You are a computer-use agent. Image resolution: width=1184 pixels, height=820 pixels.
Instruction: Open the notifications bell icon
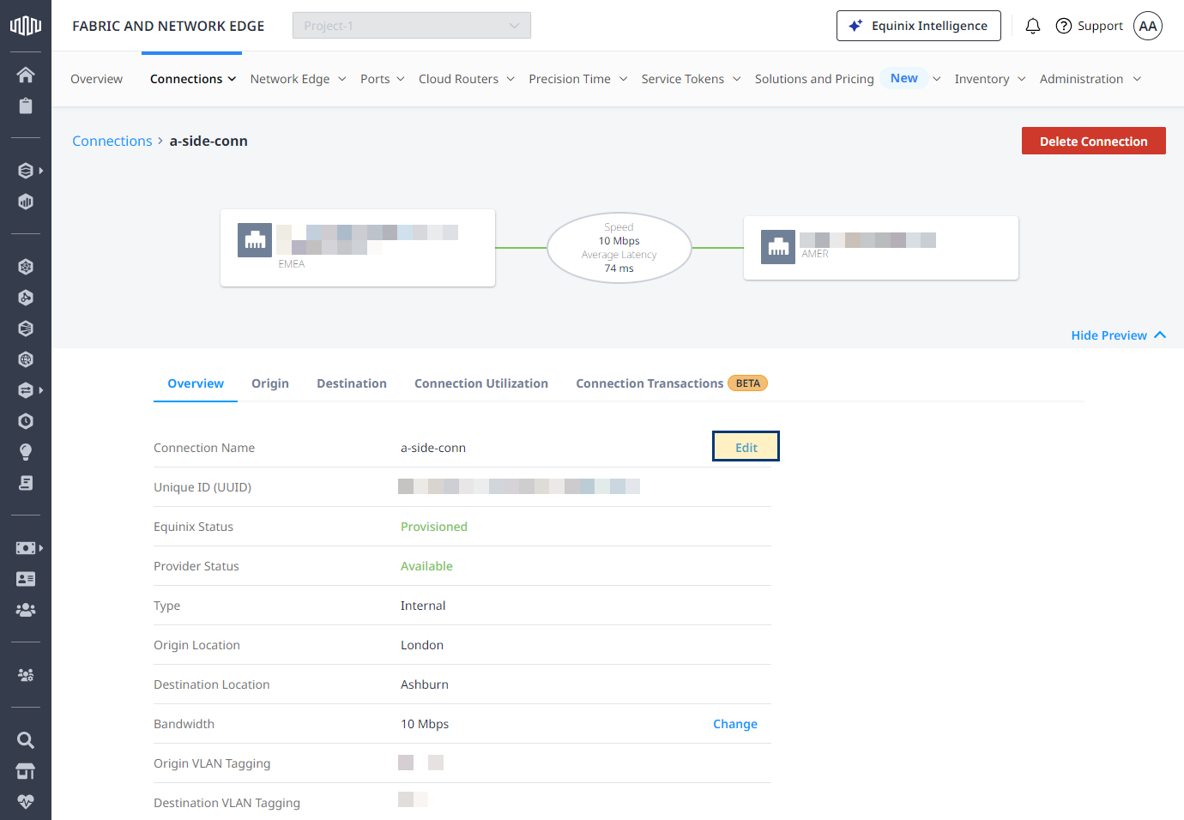coord(1033,26)
